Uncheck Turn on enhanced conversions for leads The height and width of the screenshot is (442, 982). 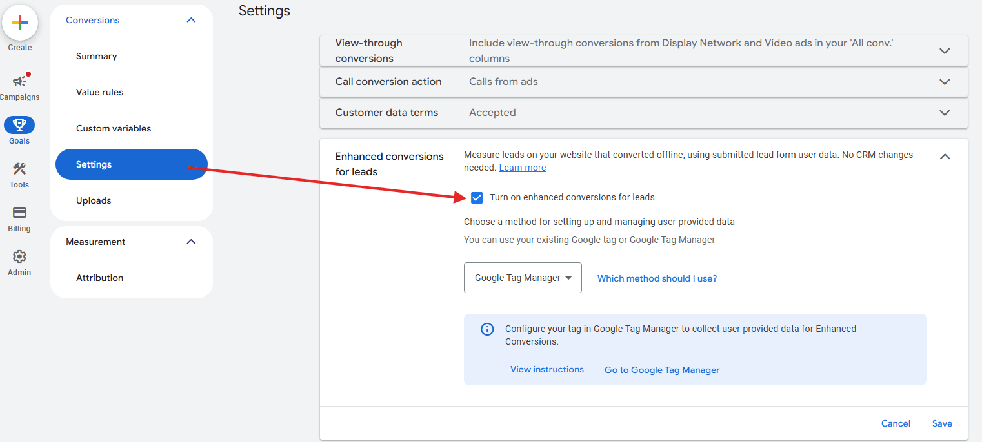[477, 197]
